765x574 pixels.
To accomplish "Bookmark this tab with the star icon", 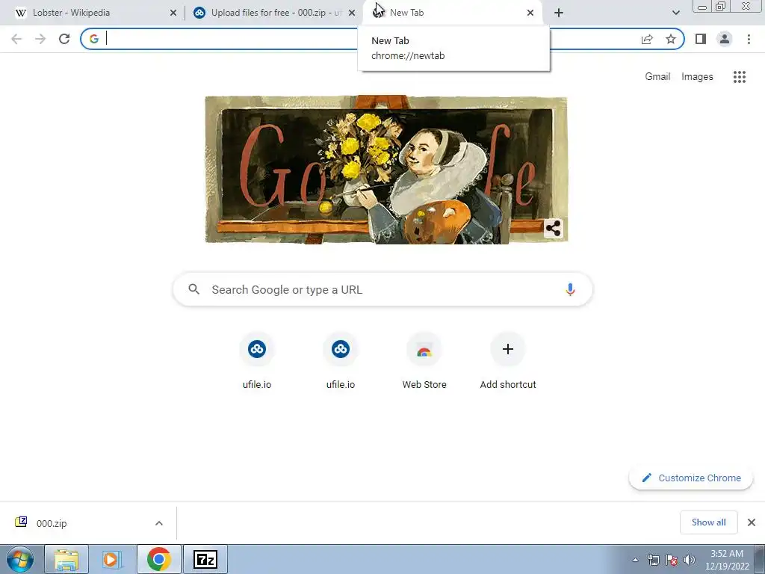I will [x=671, y=39].
